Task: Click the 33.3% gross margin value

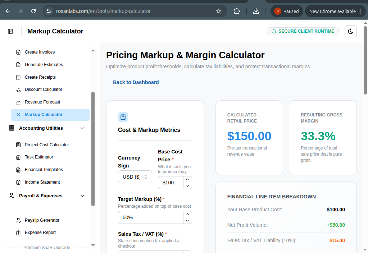Action: pos(318,136)
